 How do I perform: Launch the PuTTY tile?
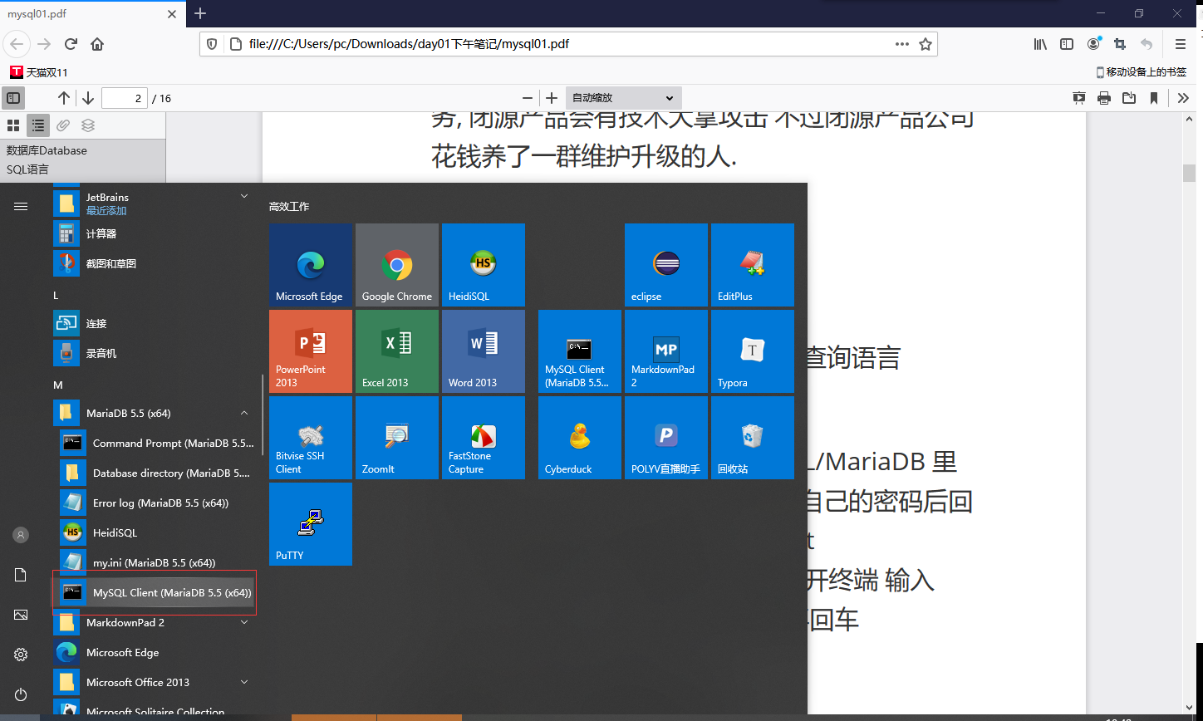[311, 524]
